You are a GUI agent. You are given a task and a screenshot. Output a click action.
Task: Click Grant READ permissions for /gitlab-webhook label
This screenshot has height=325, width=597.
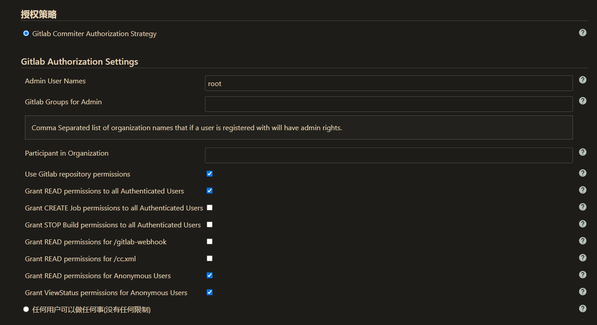(x=96, y=242)
